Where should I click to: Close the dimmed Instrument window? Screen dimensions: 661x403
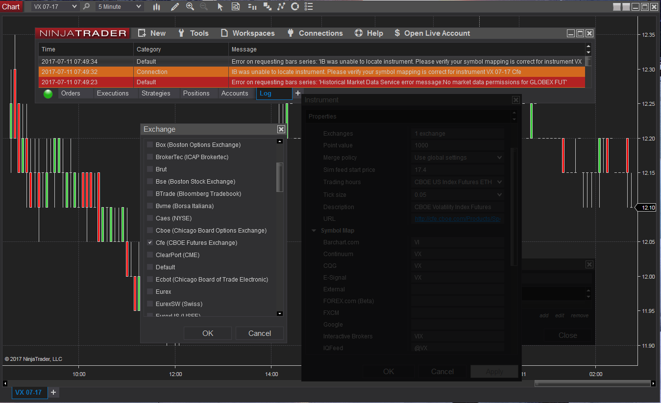pos(515,100)
